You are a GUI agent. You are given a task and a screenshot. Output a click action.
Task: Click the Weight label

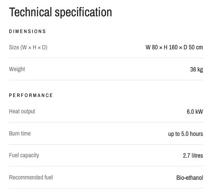tap(17, 69)
